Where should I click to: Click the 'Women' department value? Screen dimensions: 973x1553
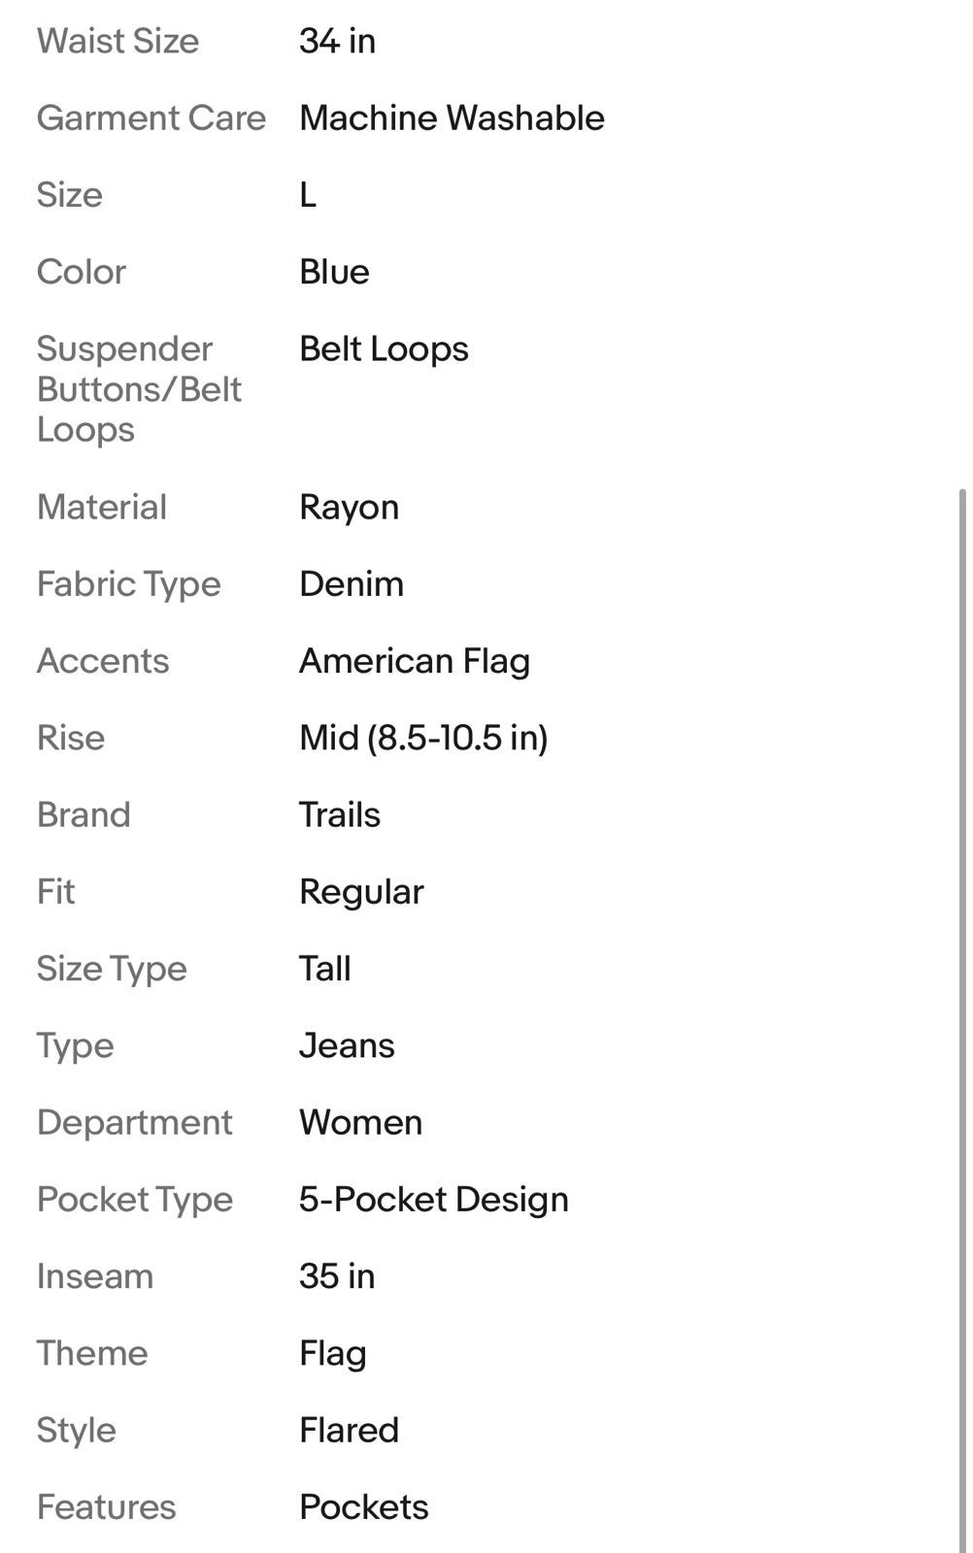360,1123
